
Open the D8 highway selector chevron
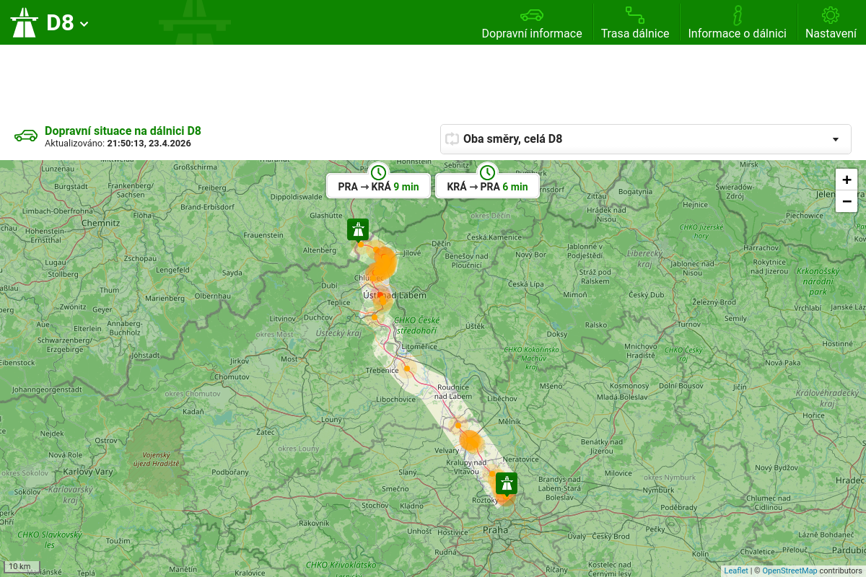coord(84,24)
